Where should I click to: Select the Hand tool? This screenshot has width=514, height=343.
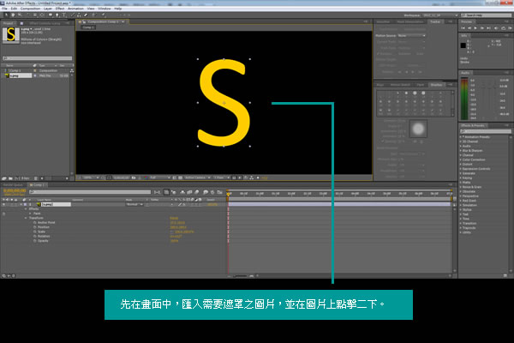click(13, 15)
